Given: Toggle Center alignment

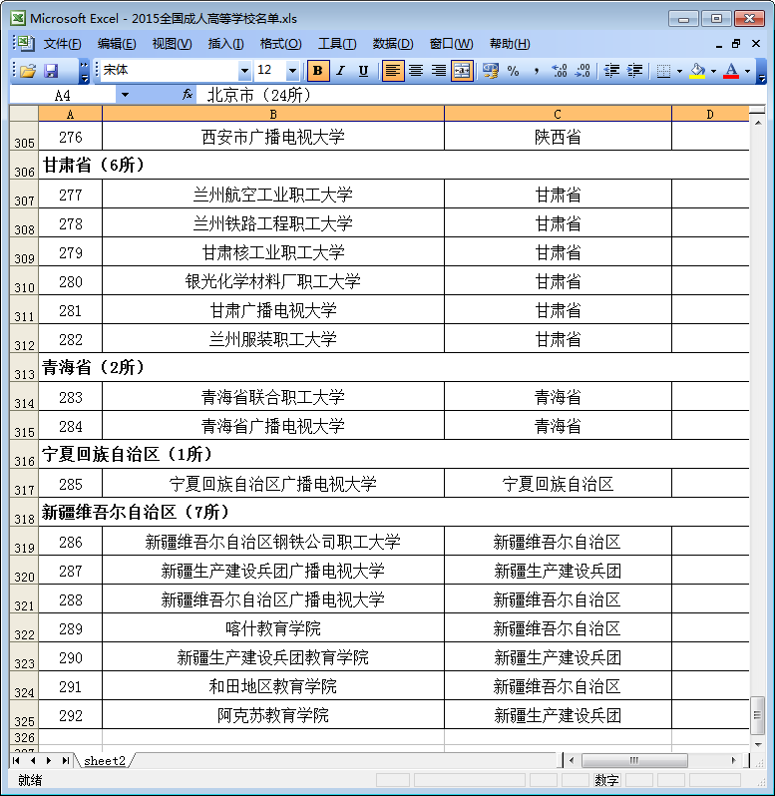Looking at the screenshot, I should [x=416, y=71].
